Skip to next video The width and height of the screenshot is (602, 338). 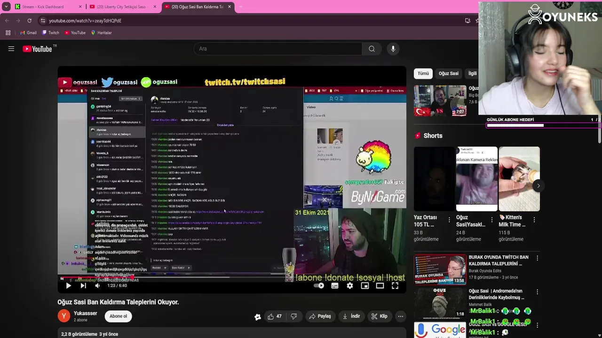click(83, 285)
